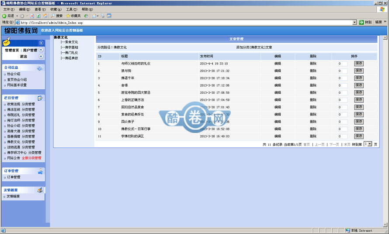The height and width of the screenshot is (234, 389).
Task: Click the 管理首页 link
Action: click(12, 50)
